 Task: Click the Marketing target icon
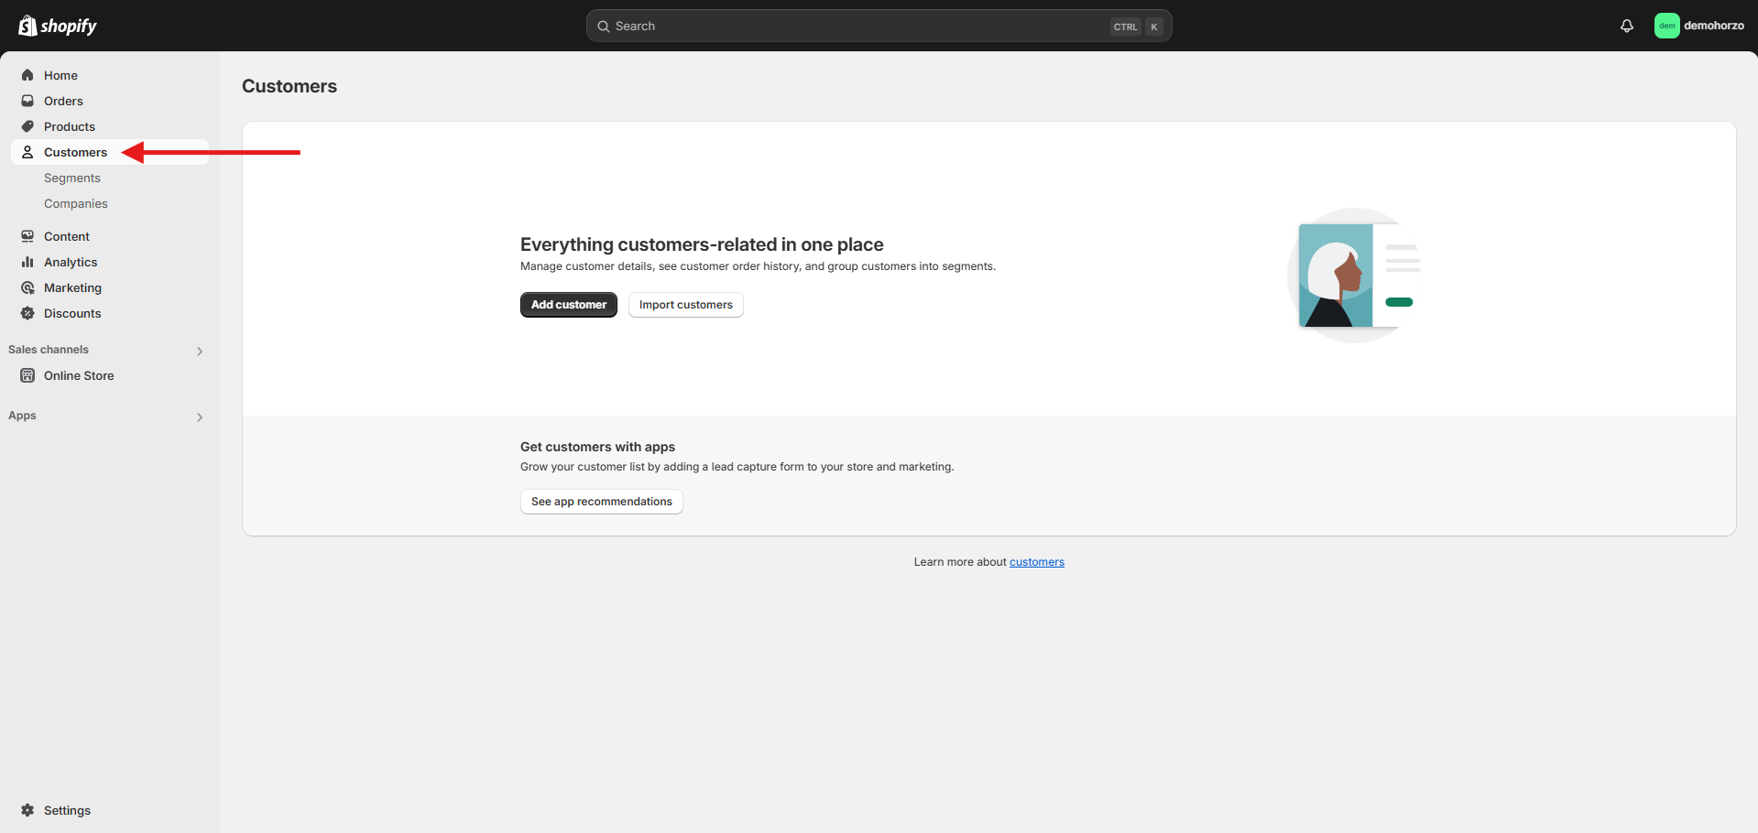pyautogui.click(x=27, y=287)
